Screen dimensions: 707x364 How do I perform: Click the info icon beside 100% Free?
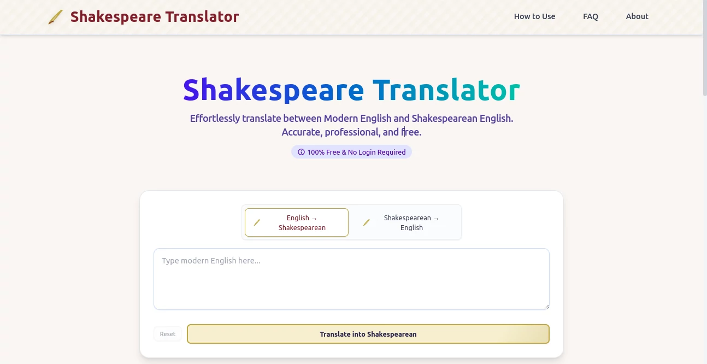[x=301, y=152]
